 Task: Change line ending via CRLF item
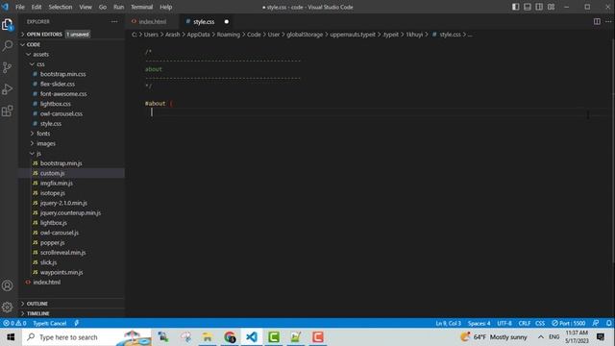(x=524, y=323)
